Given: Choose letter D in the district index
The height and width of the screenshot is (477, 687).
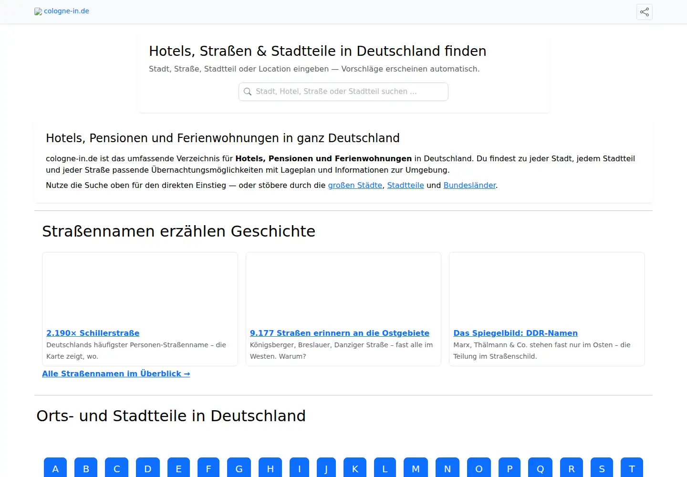Looking at the screenshot, I should point(148,468).
